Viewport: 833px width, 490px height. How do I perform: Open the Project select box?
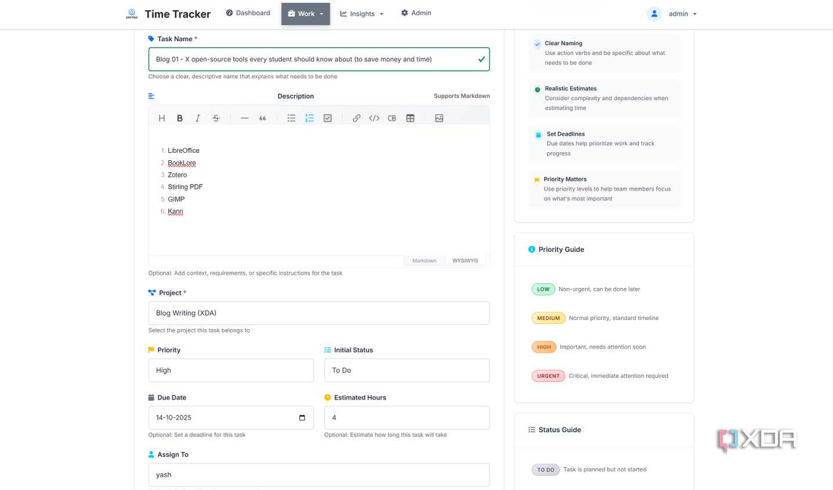click(x=319, y=313)
